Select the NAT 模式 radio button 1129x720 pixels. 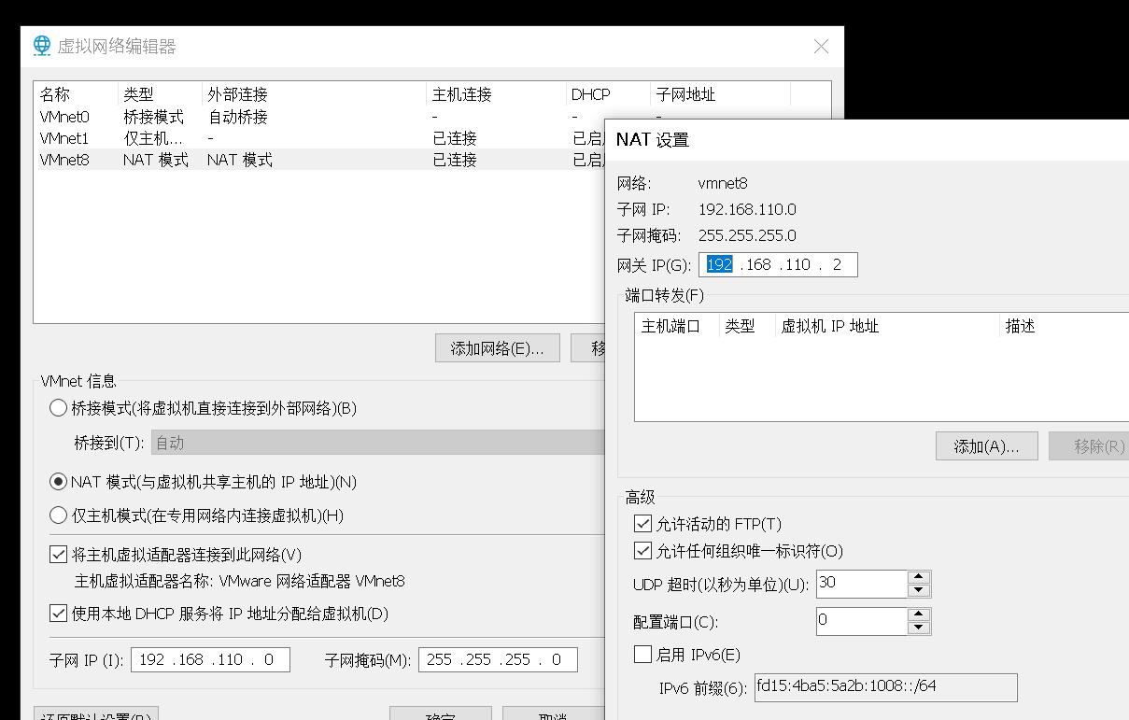(x=58, y=482)
